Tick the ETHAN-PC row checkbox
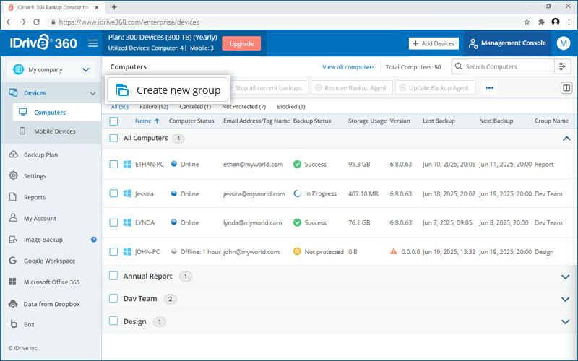Viewport: 578px width, 361px height. pyautogui.click(x=113, y=165)
